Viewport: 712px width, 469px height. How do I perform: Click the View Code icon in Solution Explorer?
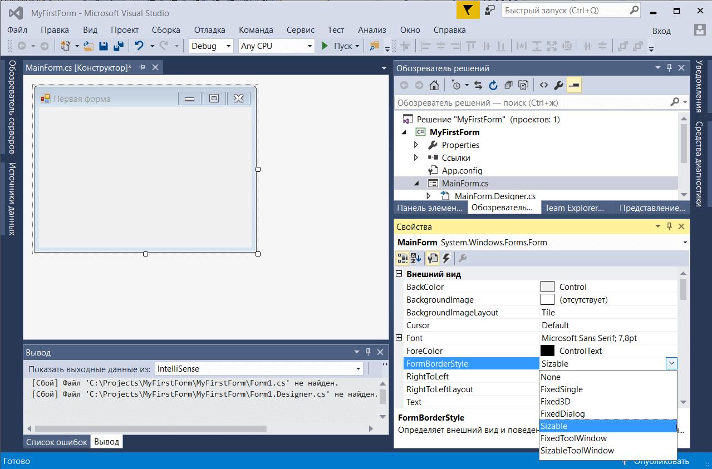click(x=544, y=85)
